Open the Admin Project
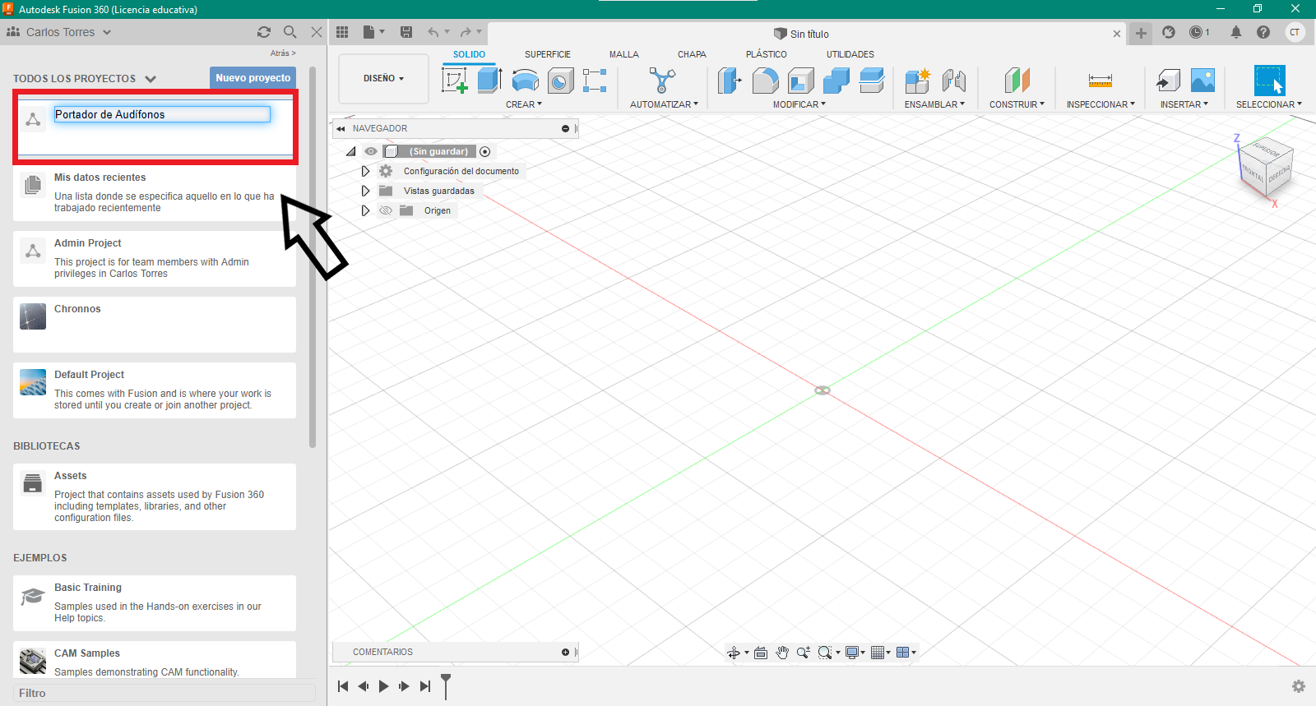Viewport: 1316px width, 706px height. (x=155, y=259)
